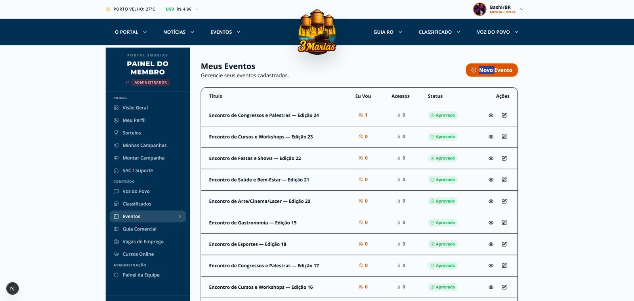Click Eu Vou count for Edição 24

[363, 115]
